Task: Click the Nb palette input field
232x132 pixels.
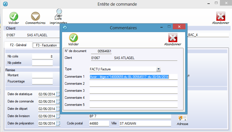Action: (42, 63)
